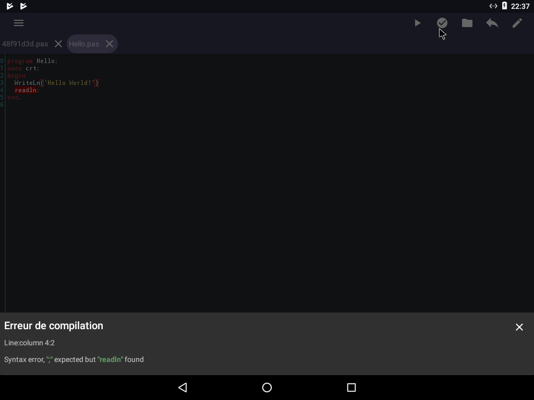Close the Hello.pas tab
The image size is (534, 400).
click(110, 44)
